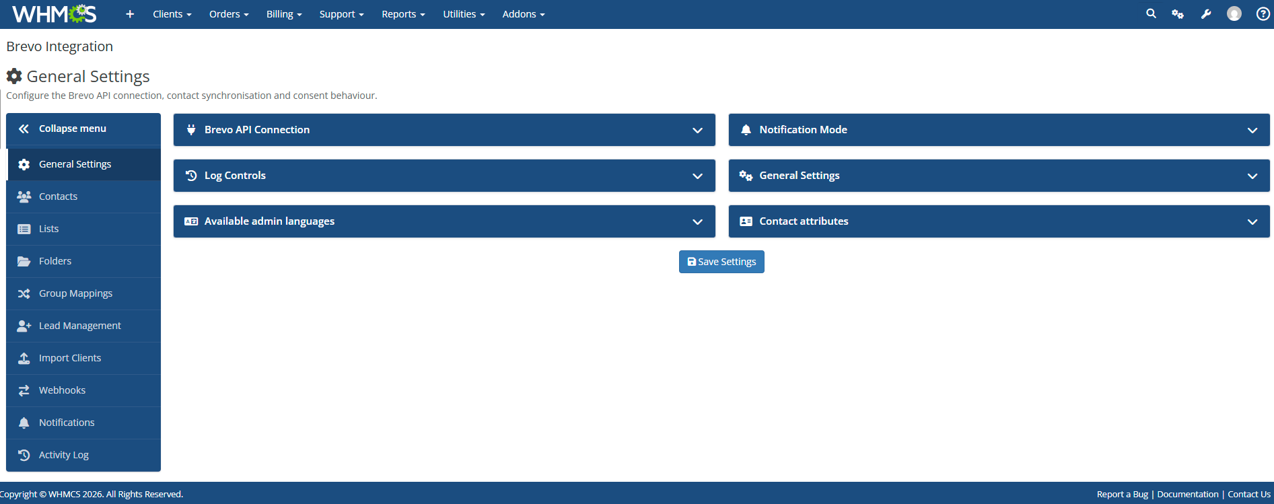The height and width of the screenshot is (504, 1274).
Task: Open the Support menu
Action: (341, 14)
